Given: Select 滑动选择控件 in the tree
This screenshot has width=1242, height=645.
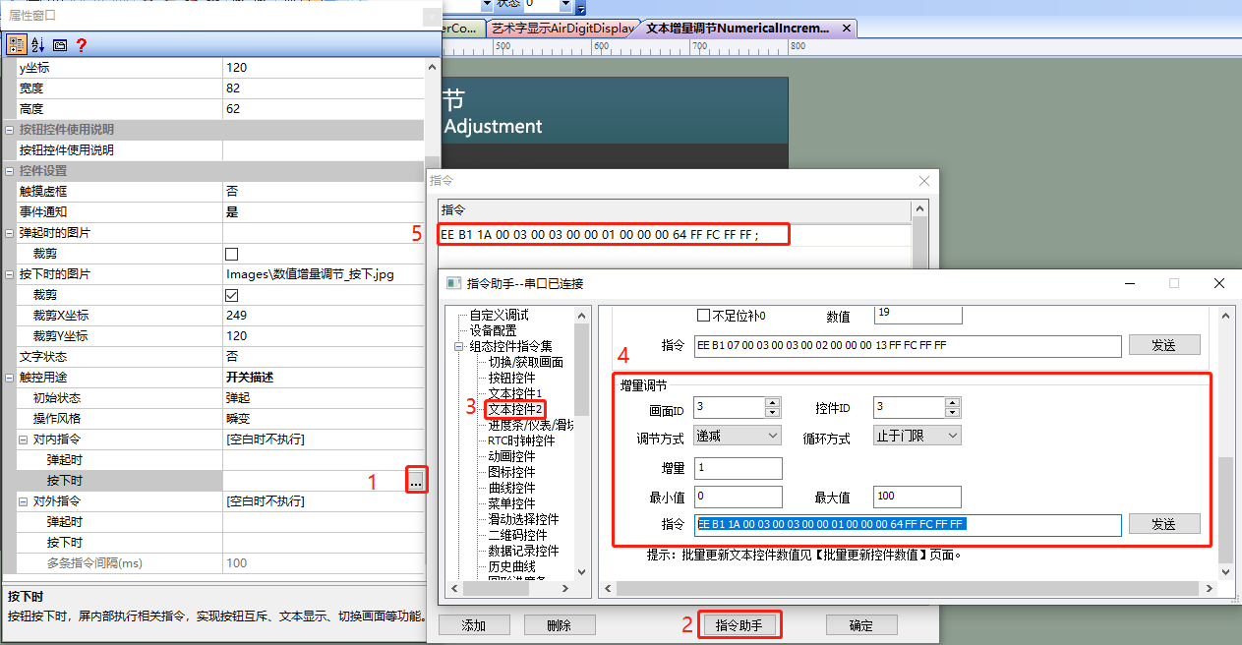Looking at the screenshot, I should pos(524,519).
